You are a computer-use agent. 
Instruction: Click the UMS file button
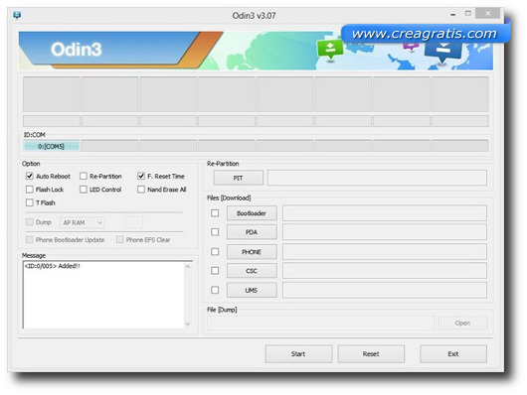[x=252, y=290]
